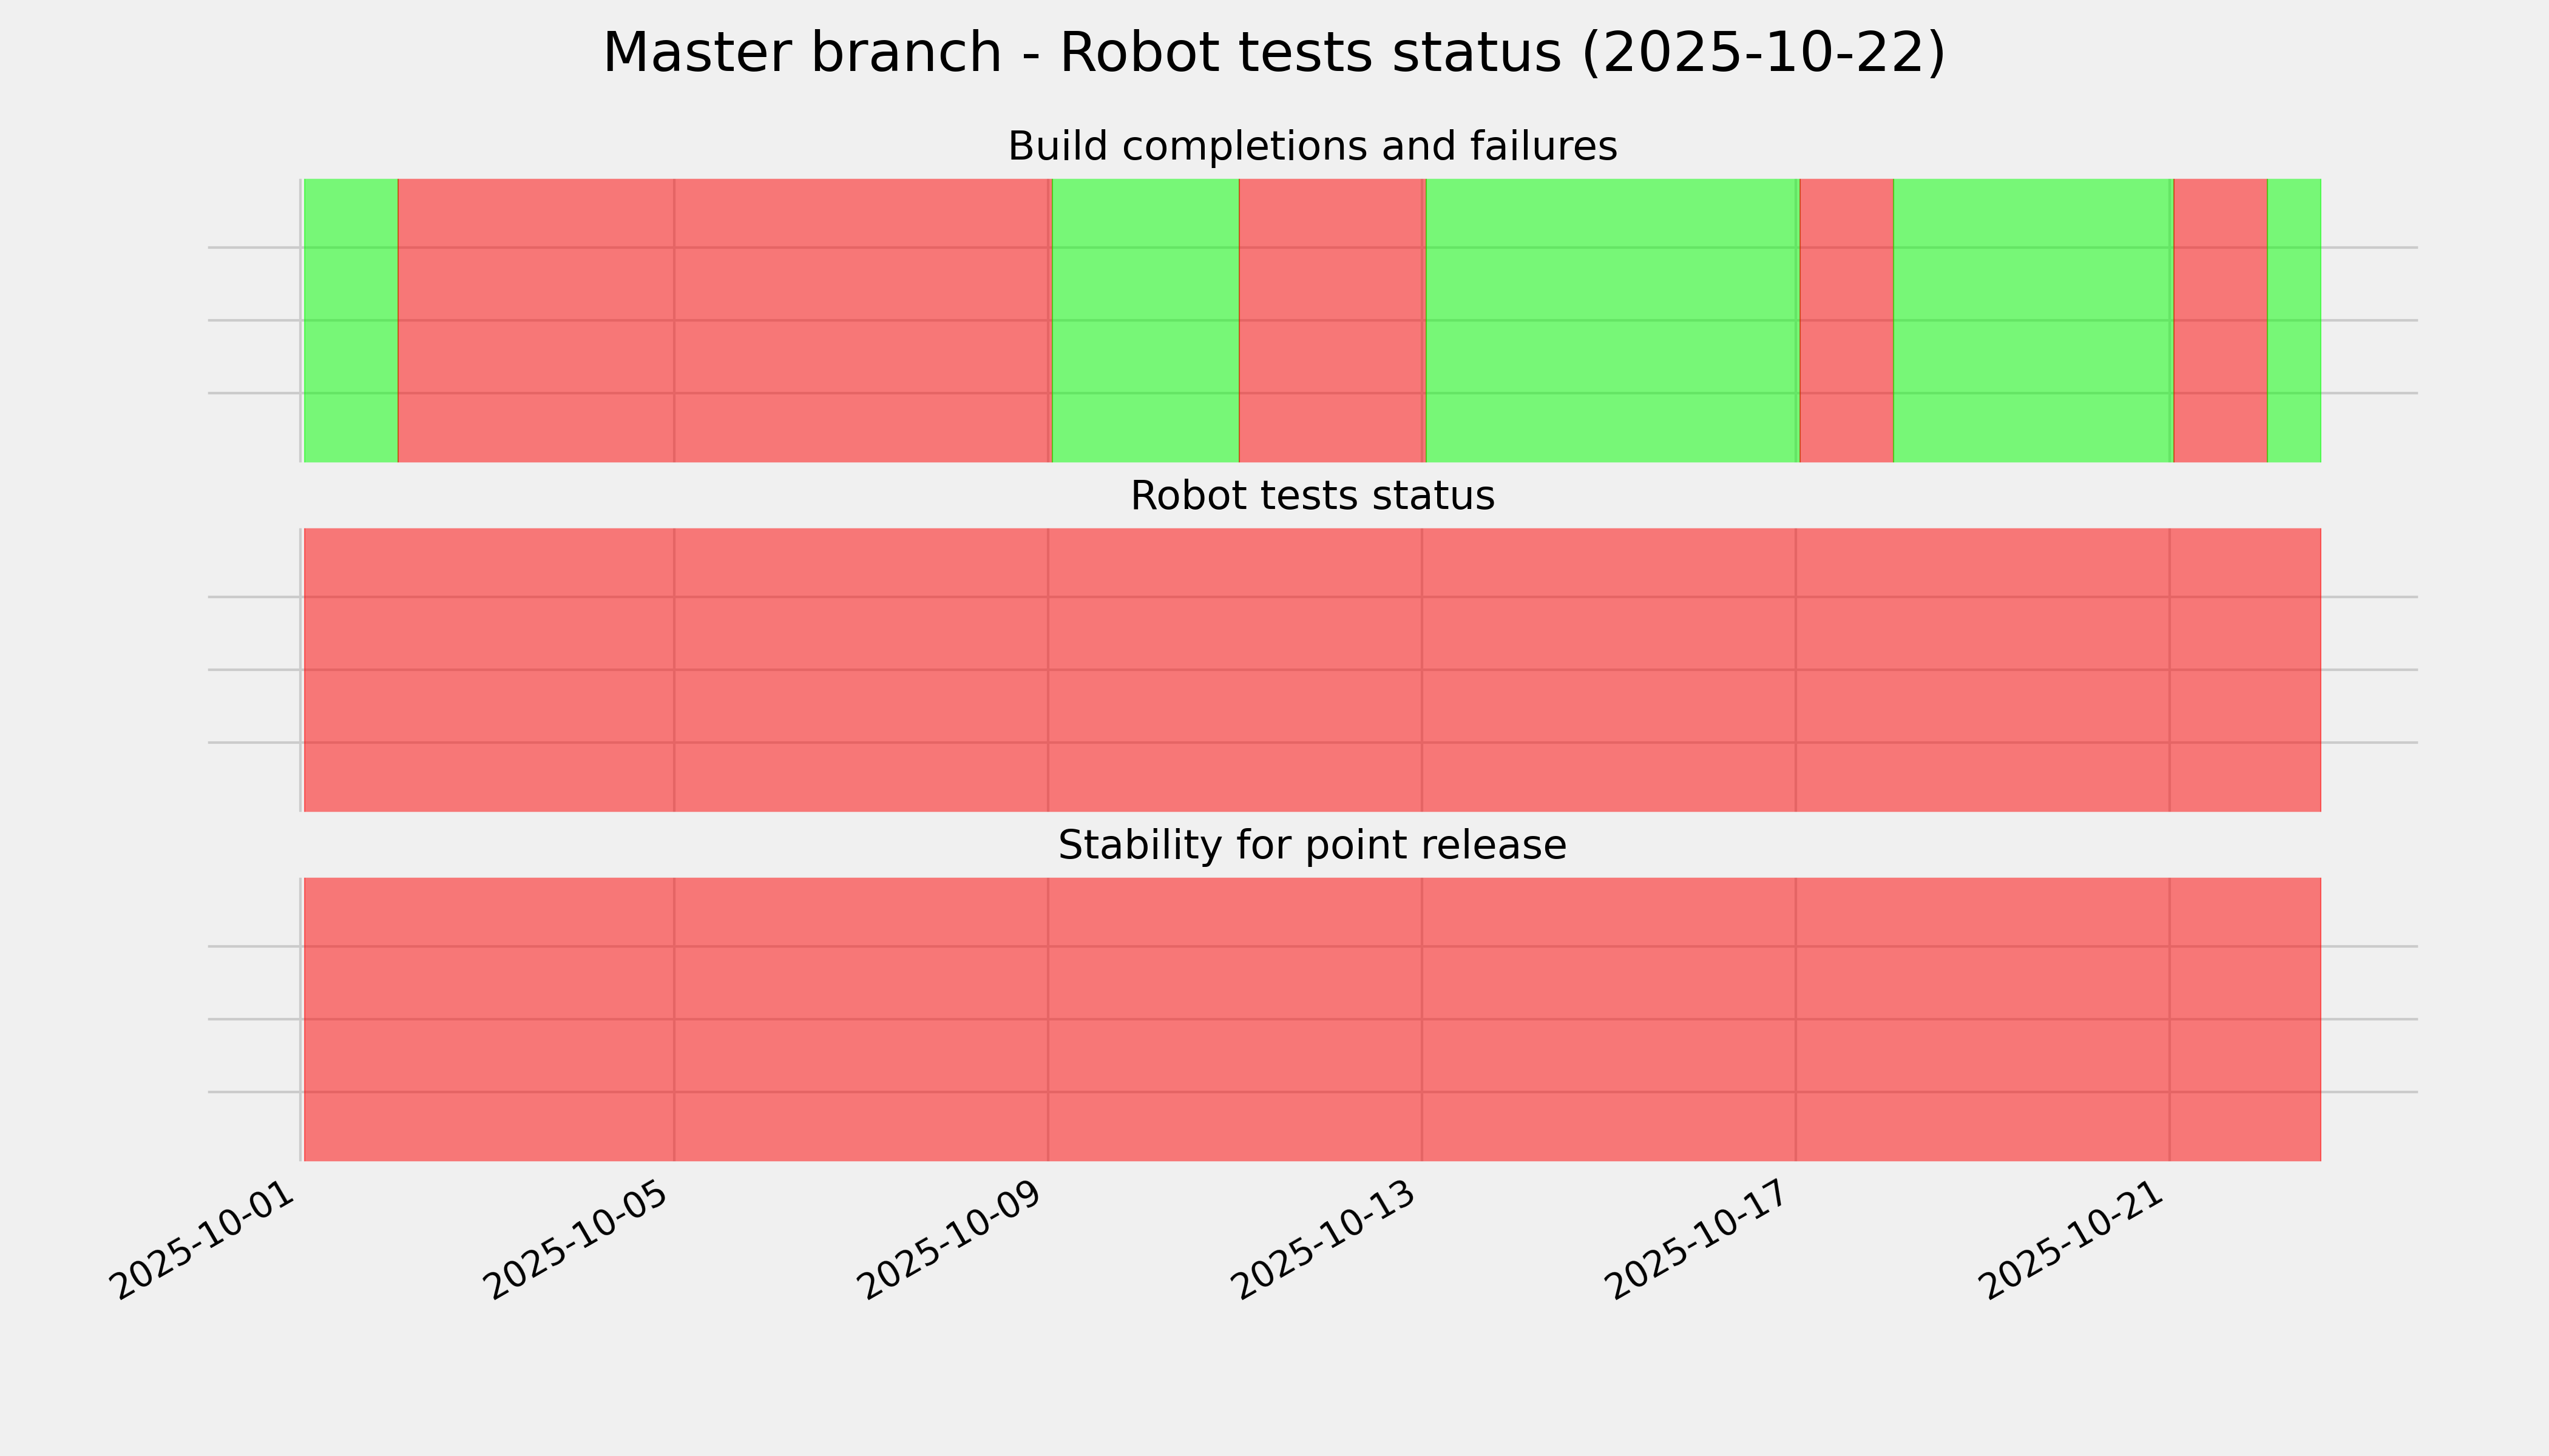The height and width of the screenshot is (1456, 2549).
Task: Click the "Build completions and failures" subplot title
Action: tap(1312, 147)
